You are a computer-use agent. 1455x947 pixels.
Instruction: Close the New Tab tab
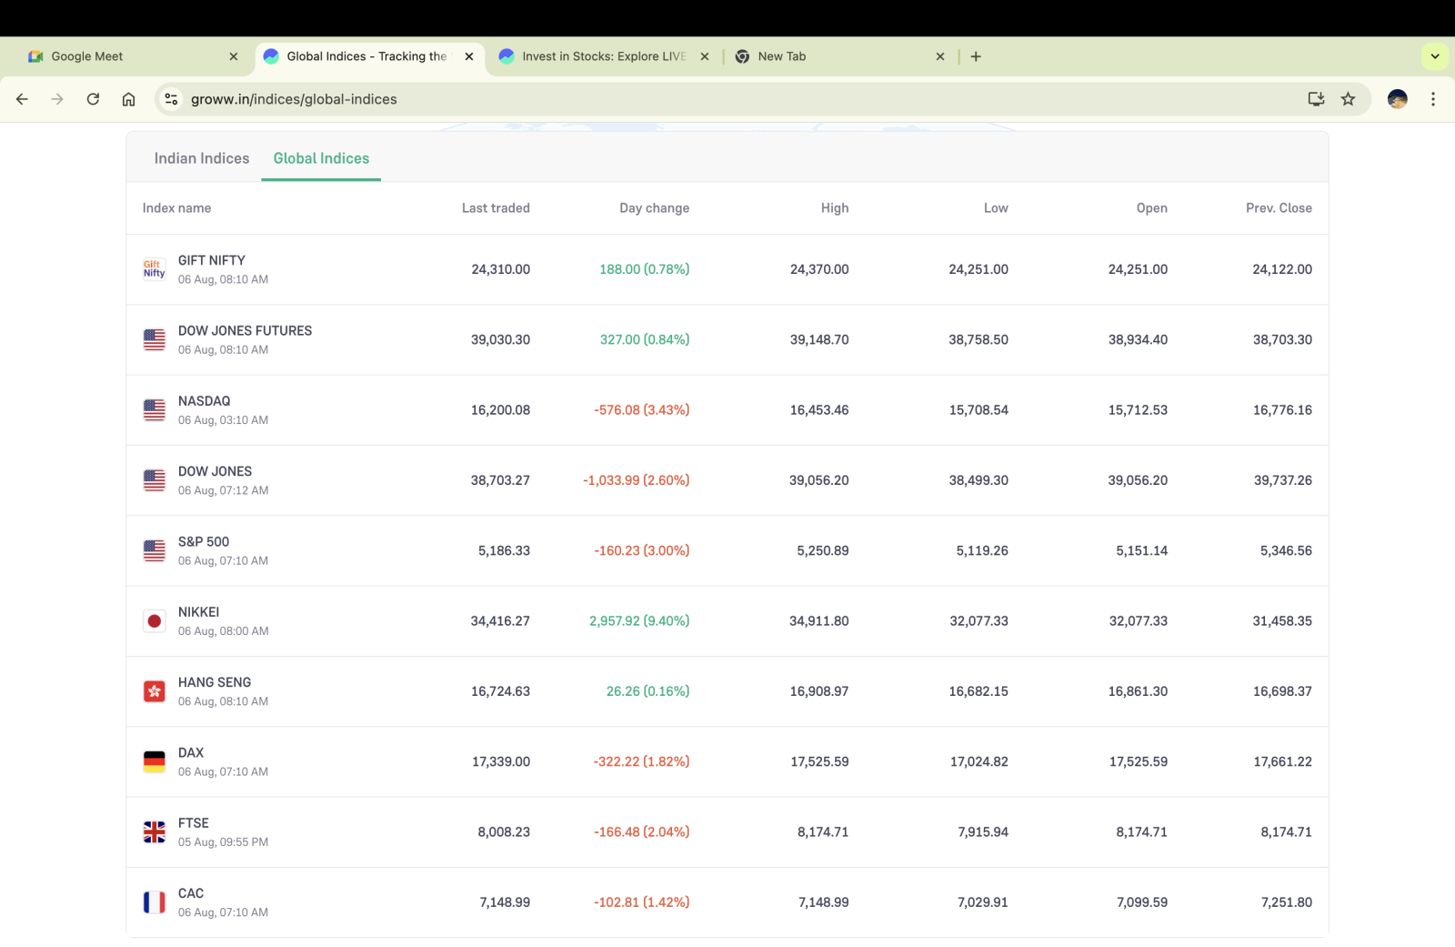[940, 56]
